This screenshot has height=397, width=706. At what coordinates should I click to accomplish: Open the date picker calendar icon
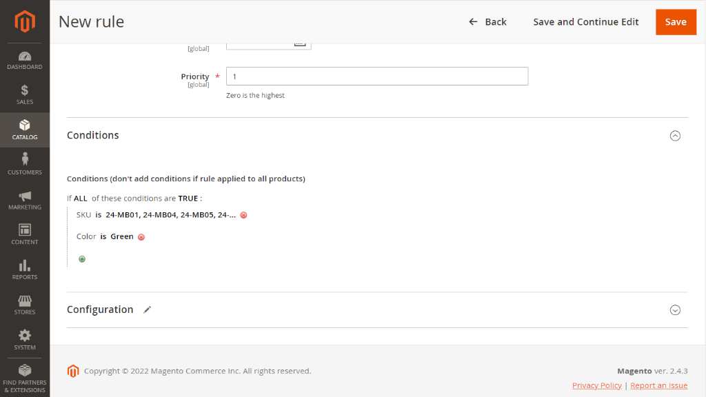300,43
